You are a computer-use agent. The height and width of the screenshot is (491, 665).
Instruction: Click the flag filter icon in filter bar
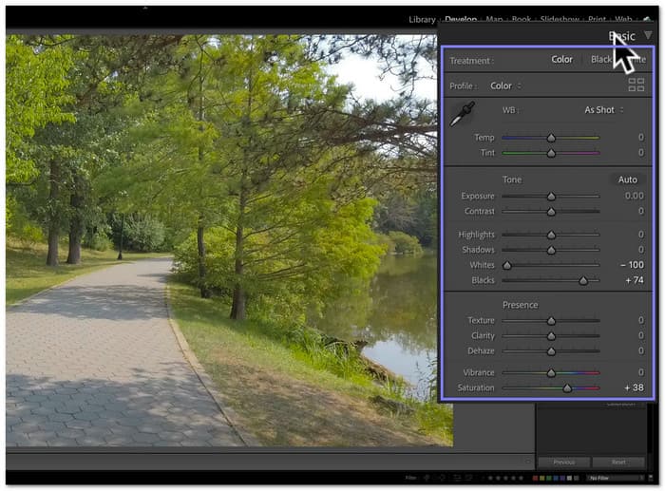point(427,477)
